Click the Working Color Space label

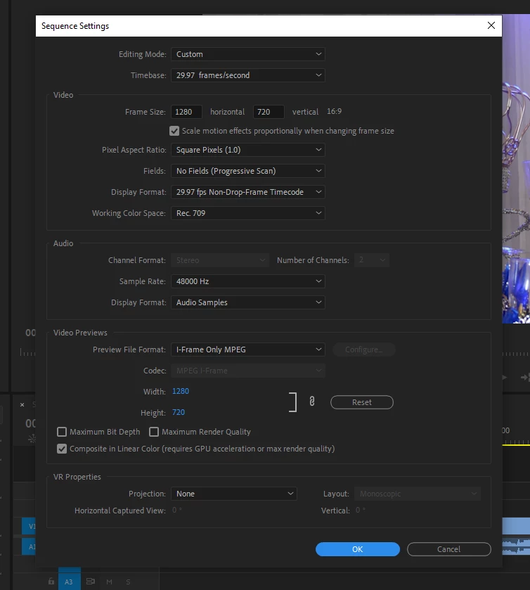pyautogui.click(x=129, y=213)
